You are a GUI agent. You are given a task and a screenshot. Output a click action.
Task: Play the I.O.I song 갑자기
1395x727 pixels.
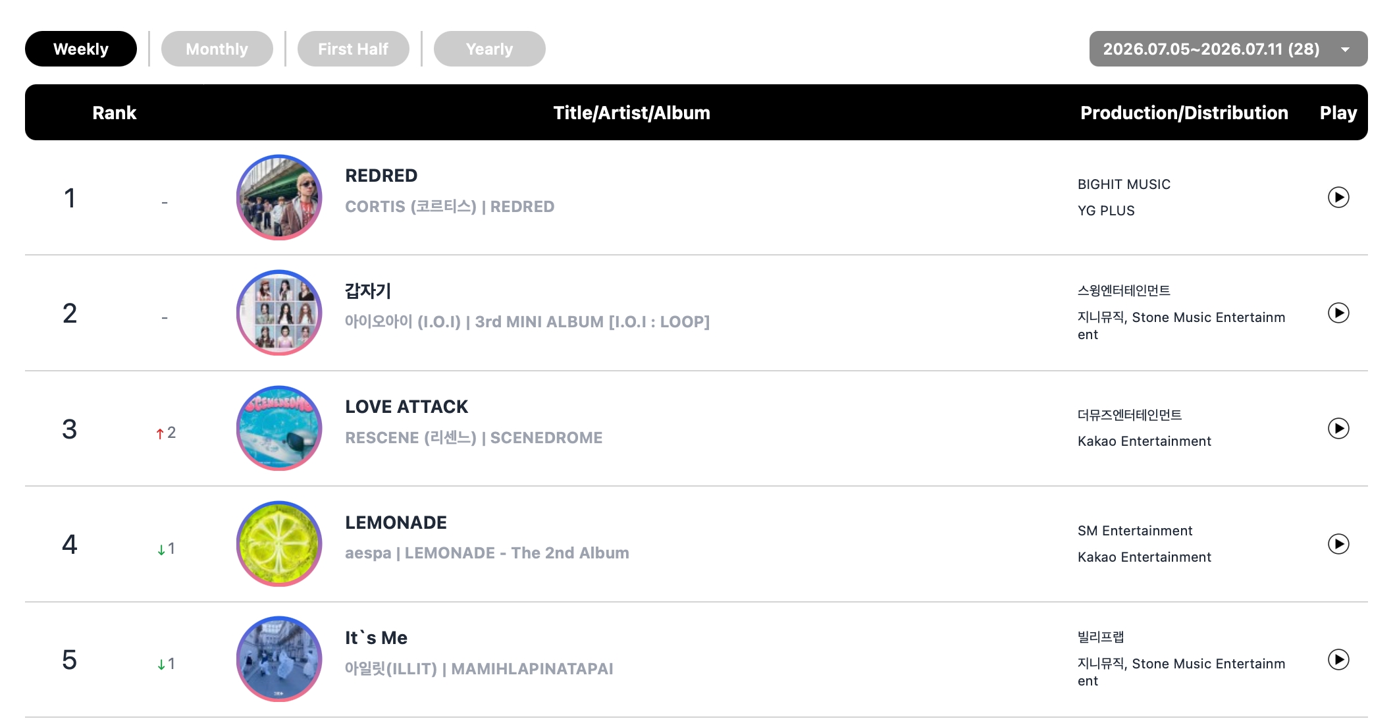click(1338, 313)
